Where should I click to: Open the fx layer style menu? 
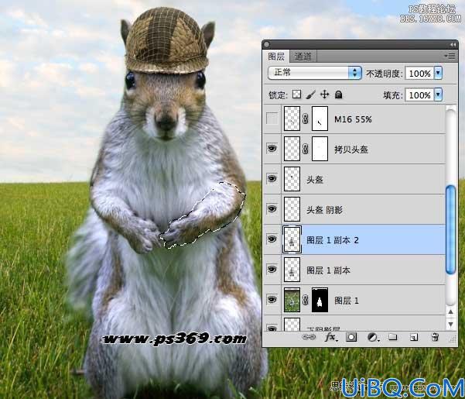pyautogui.click(x=330, y=337)
